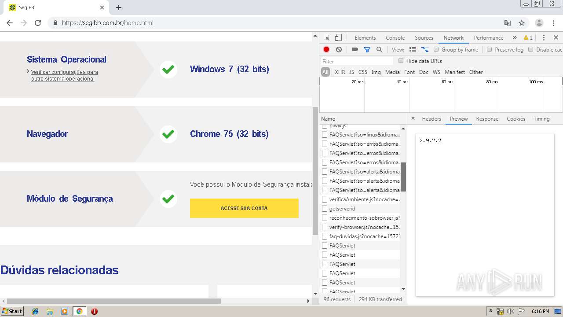Select verify-browser.js request row
Viewport: 563px width, 317px height.
click(360, 227)
